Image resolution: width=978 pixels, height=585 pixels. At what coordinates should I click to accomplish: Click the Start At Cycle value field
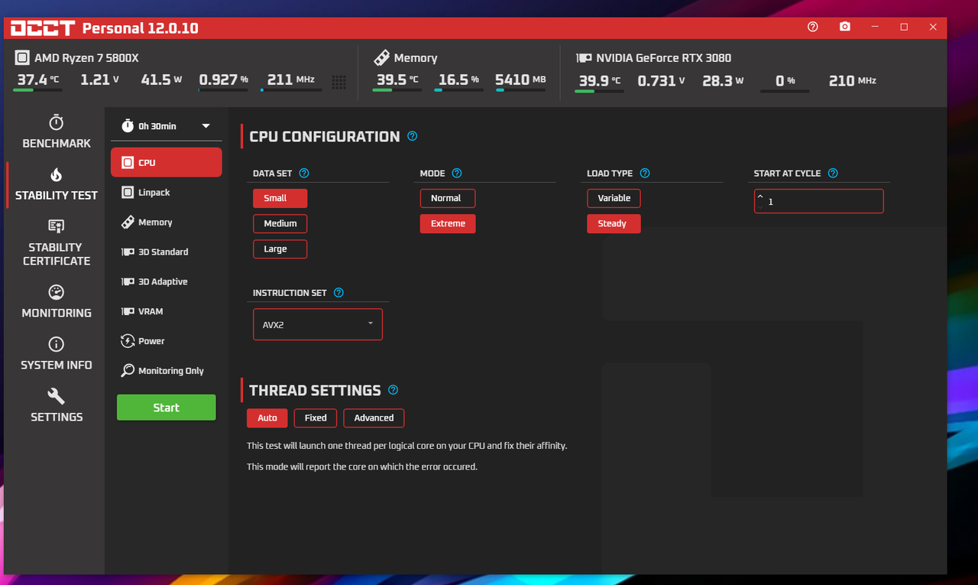[x=819, y=201]
